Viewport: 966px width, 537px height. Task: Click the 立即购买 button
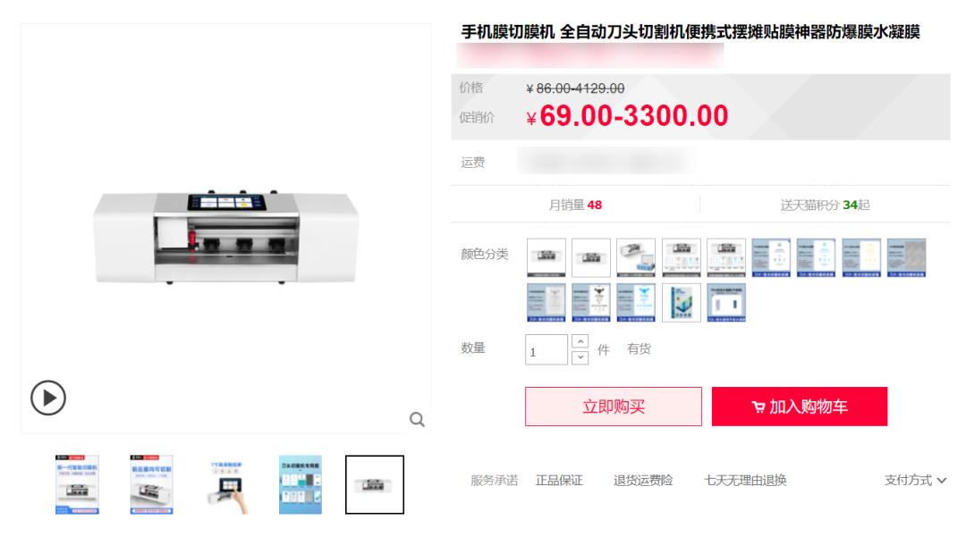click(x=614, y=407)
